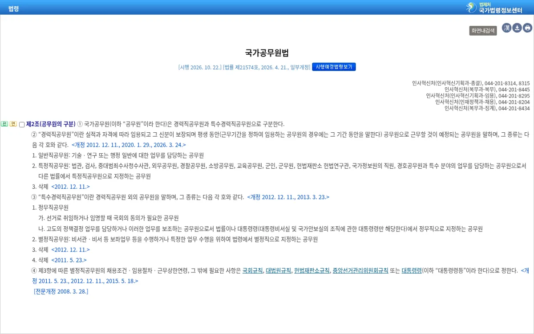Click the 국가공무원법 title
The height and width of the screenshot is (334, 534).
click(x=267, y=53)
